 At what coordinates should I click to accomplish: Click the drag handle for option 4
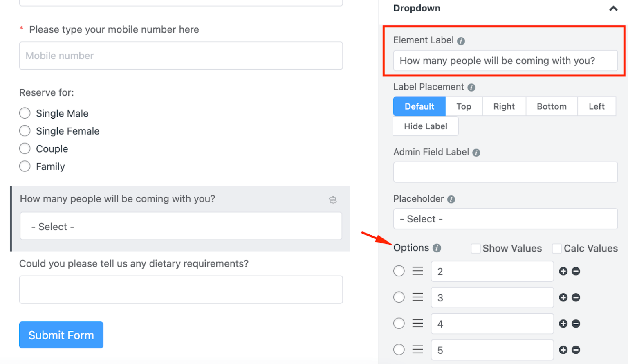(x=417, y=324)
